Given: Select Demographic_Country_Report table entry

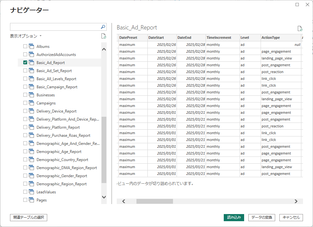Looking at the screenshot, I should pyautogui.click(x=62, y=159).
